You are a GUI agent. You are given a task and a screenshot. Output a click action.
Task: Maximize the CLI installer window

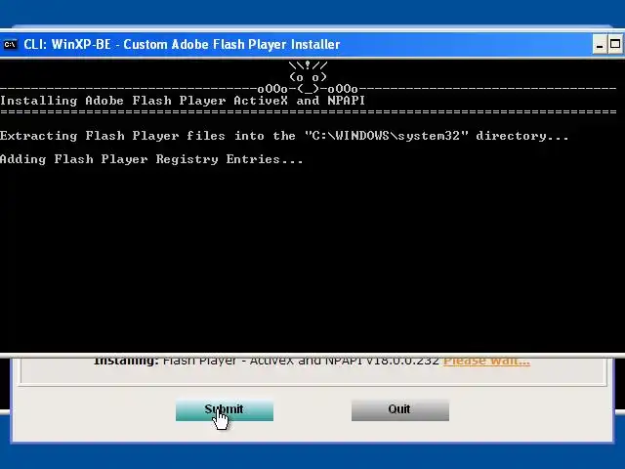click(x=615, y=44)
